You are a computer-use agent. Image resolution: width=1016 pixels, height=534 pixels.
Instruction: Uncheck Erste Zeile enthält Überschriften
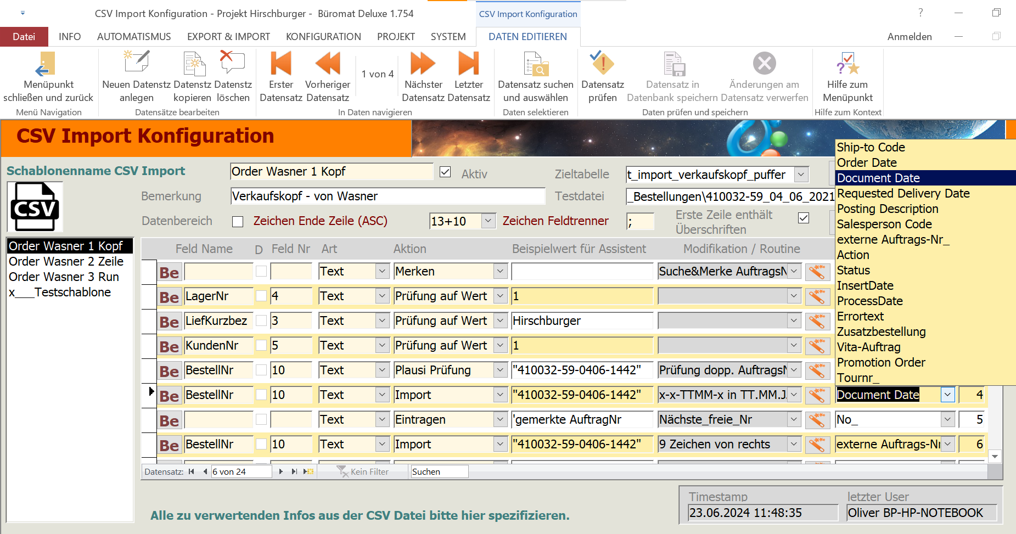click(804, 218)
